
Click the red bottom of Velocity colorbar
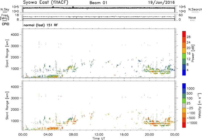(x=184, y=125)
